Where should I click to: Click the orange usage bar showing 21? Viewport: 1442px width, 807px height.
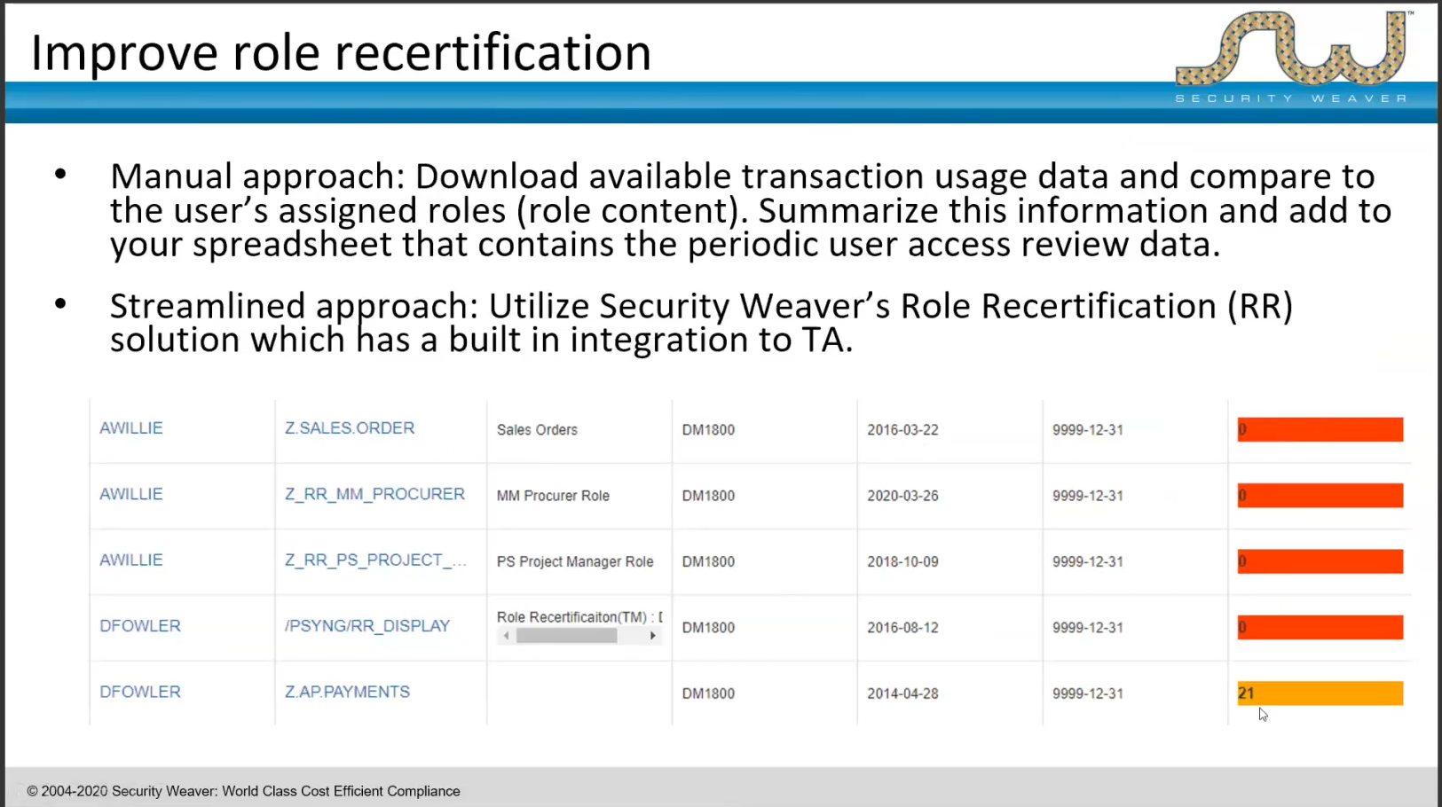click(x=1320, y=693)
